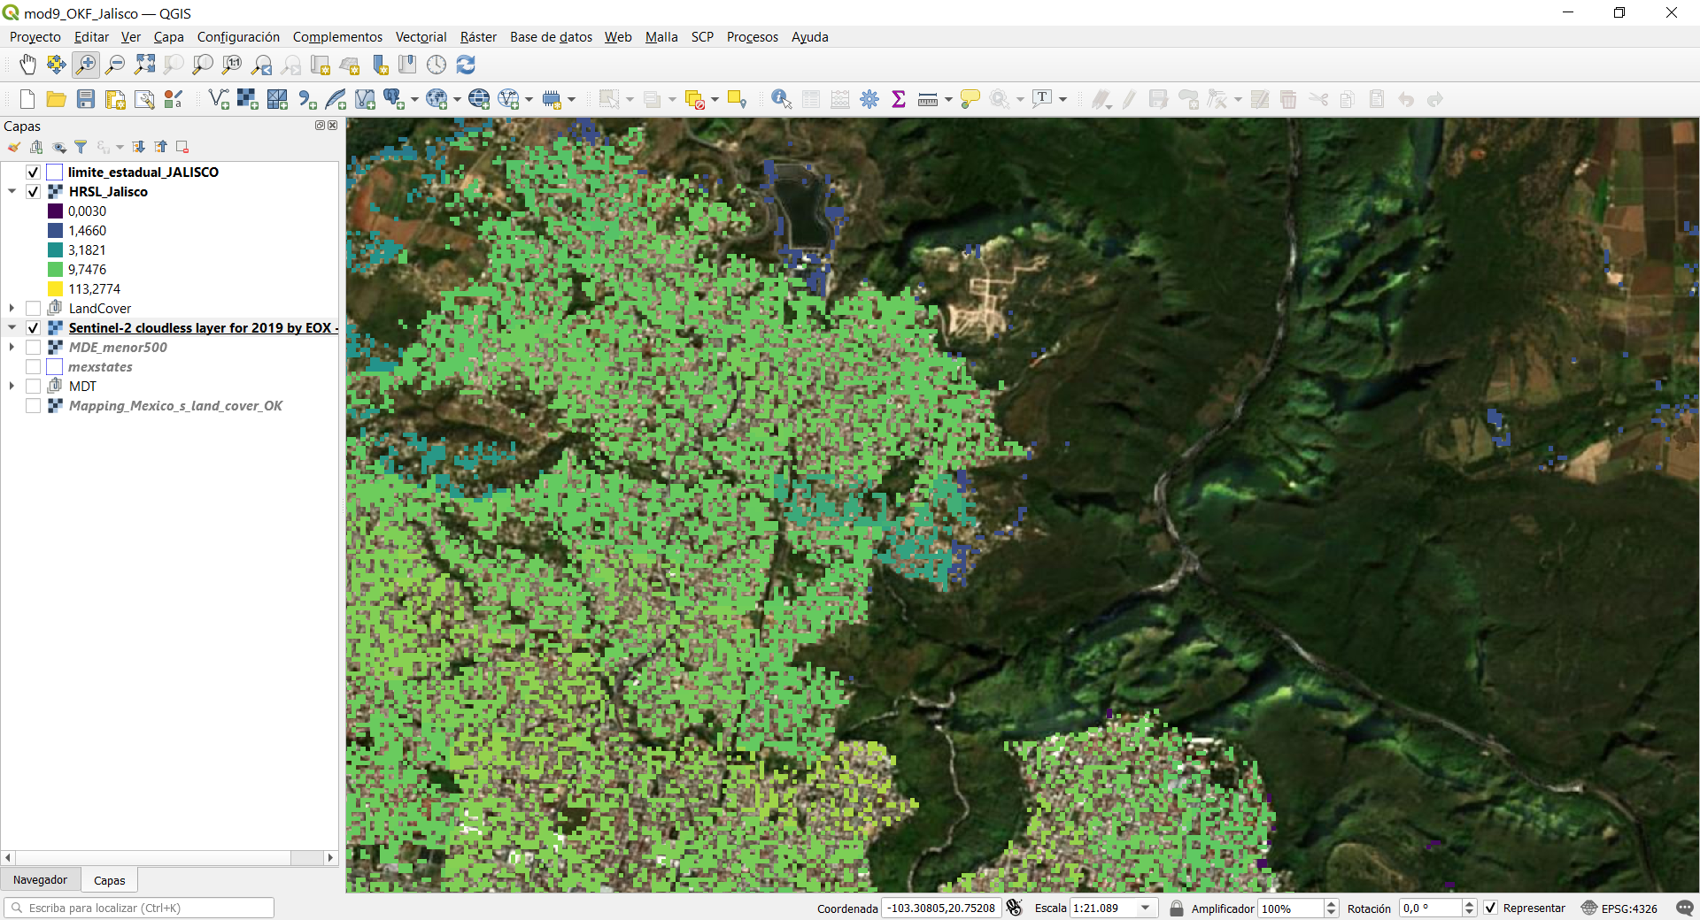The height and width of the screenshot is (920, 1700).
Task: Open the Text Annotation dropdown arrow
Action: (1063, 99)
